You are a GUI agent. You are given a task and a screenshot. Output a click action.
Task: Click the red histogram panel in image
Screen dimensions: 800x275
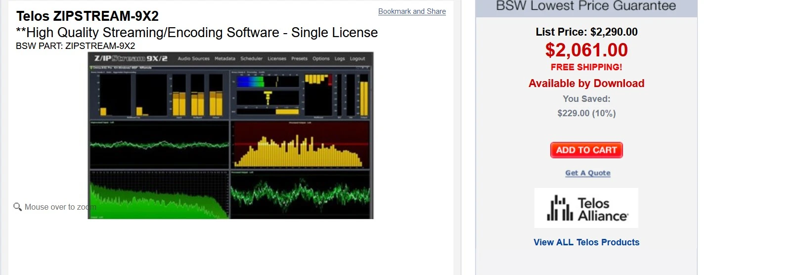(300, 144)
